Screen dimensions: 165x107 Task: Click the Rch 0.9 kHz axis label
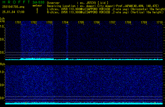(x=2, y=85)
